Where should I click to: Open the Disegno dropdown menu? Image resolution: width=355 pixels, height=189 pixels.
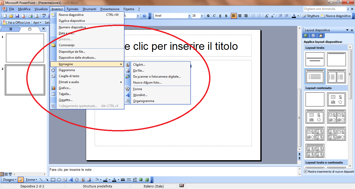point(10,180)
